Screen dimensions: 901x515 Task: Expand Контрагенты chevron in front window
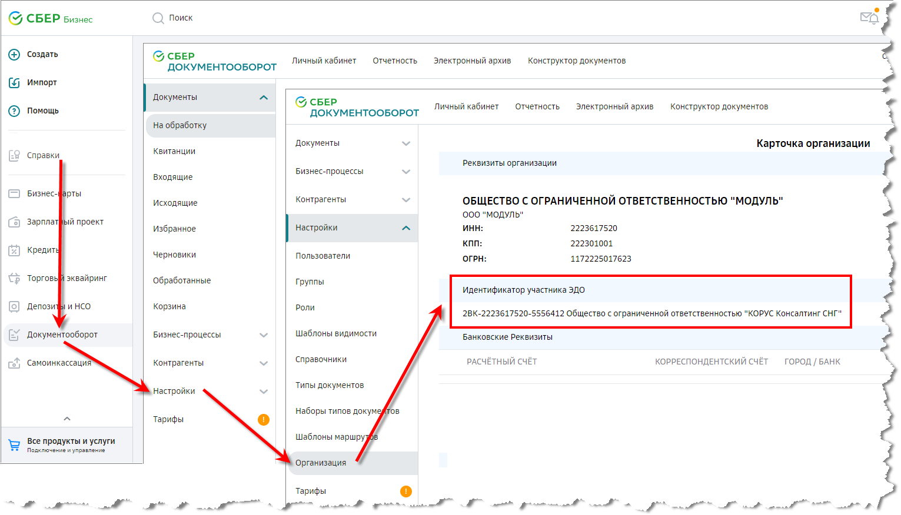406,200
